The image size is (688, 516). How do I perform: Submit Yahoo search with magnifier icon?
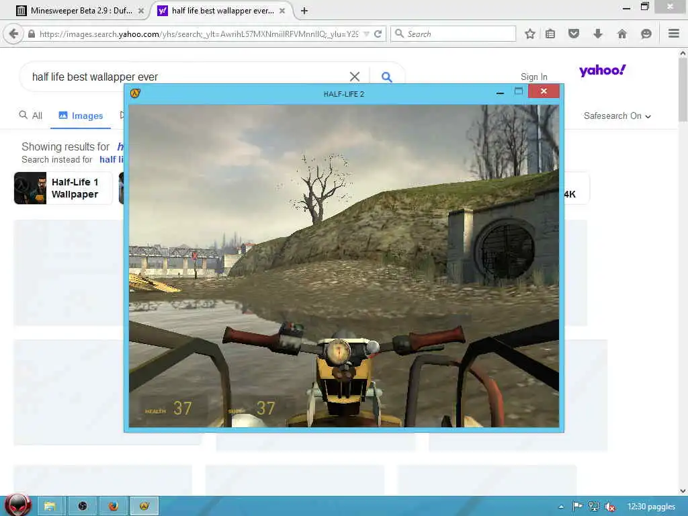pyautogui.click(x=386, y=77)
